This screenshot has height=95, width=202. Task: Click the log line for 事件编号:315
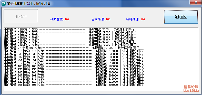click(x=74, y=51)
